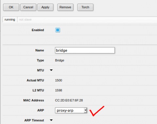Click the MAC Address label
This screenshot has width=157, height=124.
click(x=34, y=100)
